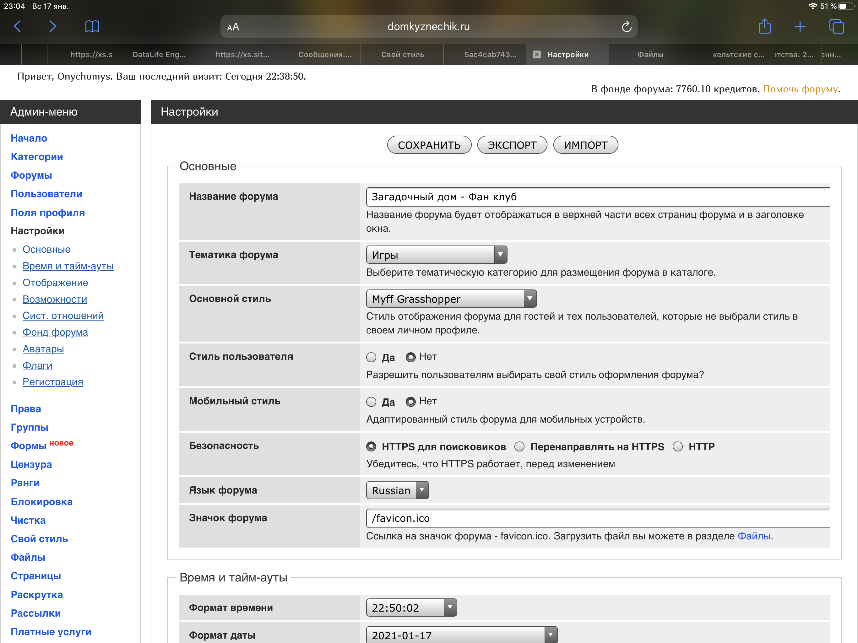Screen dimensions: 858x643
Task: Tap Safari back arrow
Action: (18, 26)
